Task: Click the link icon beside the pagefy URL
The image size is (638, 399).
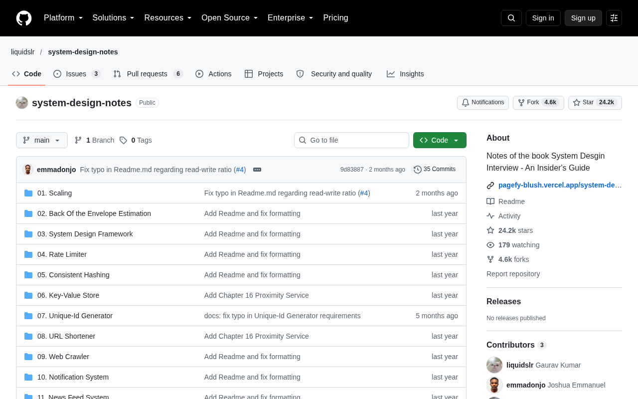Action: [490, 186]
